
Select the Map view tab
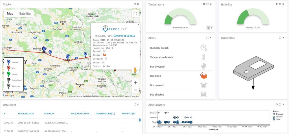(x=10, y=14)
